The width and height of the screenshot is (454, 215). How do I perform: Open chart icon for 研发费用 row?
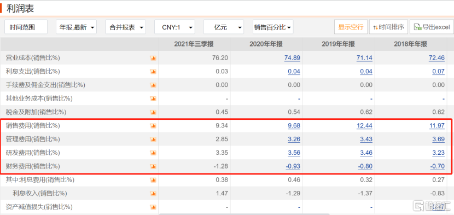pos(153,153)
